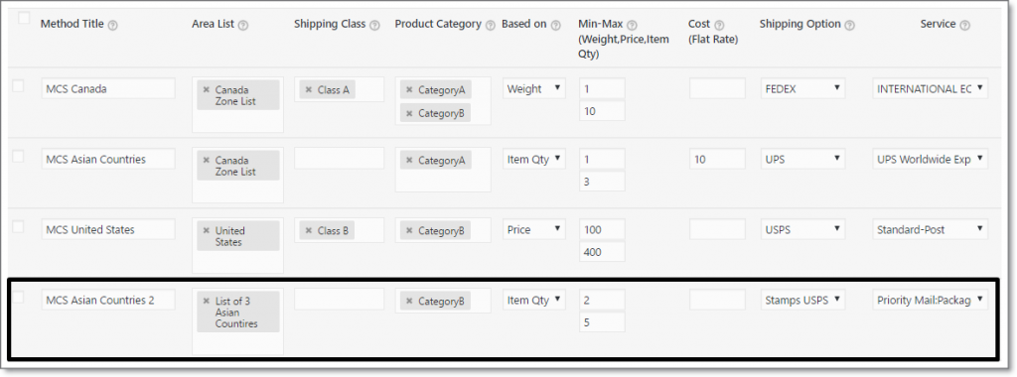Tick checkbox for MCS United States row

[18, 226]
